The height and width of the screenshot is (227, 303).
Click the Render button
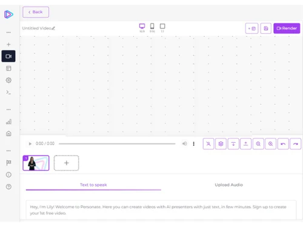pos(287,28)
